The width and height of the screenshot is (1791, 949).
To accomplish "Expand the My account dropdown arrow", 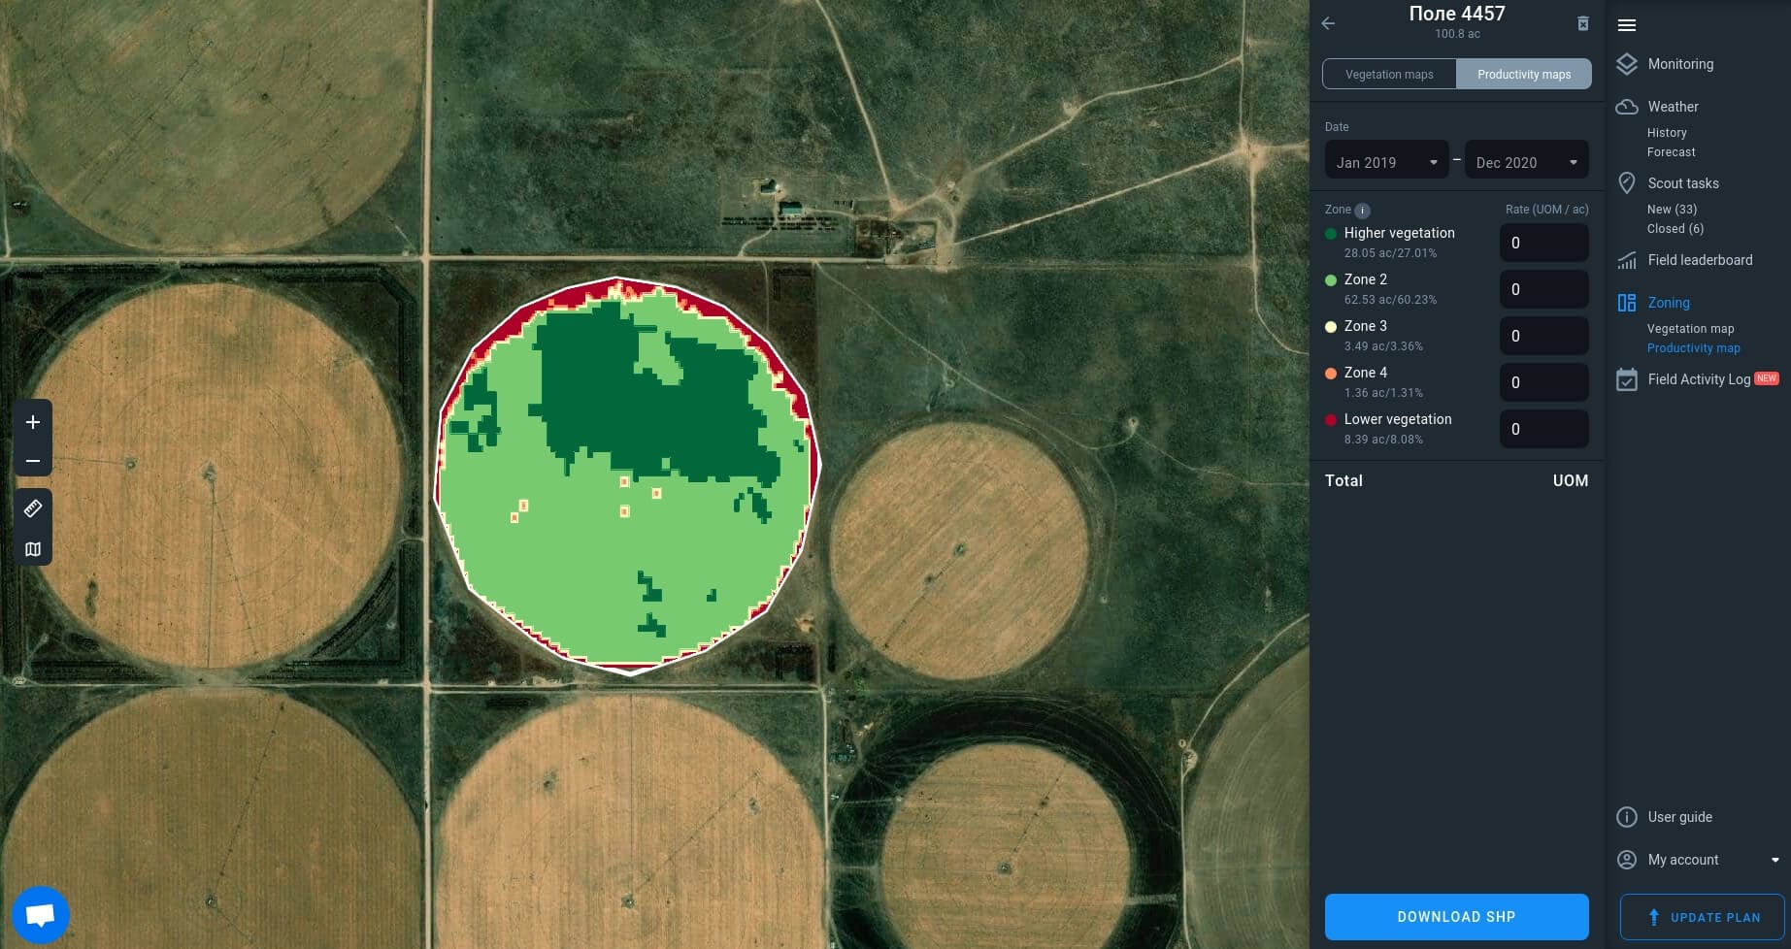I will (1775, 860).
